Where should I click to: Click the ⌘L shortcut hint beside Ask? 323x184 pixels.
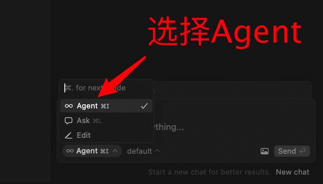(x=97, y=121)
